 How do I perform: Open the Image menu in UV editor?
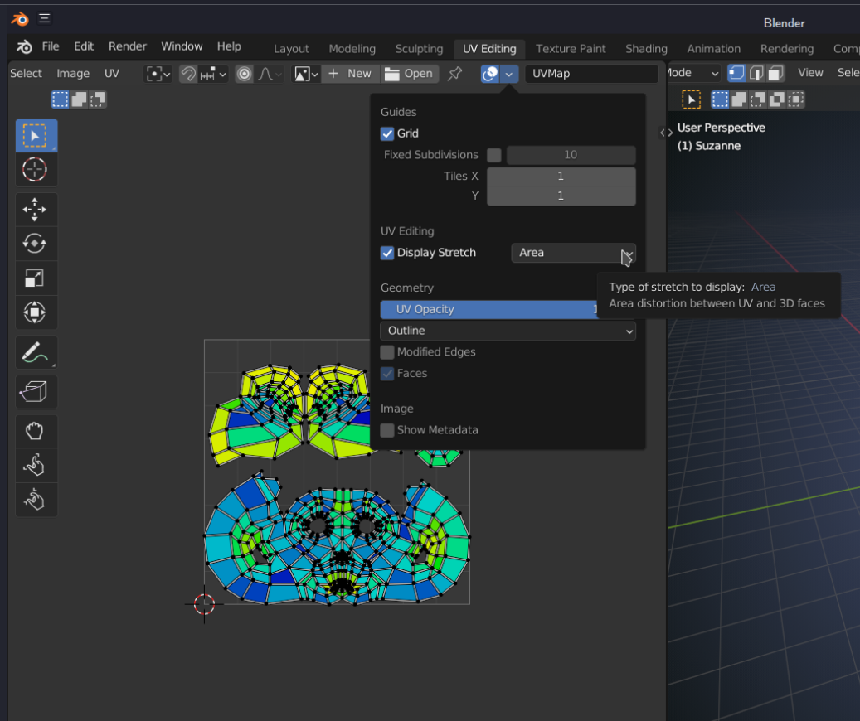click(x=73, y=74)
